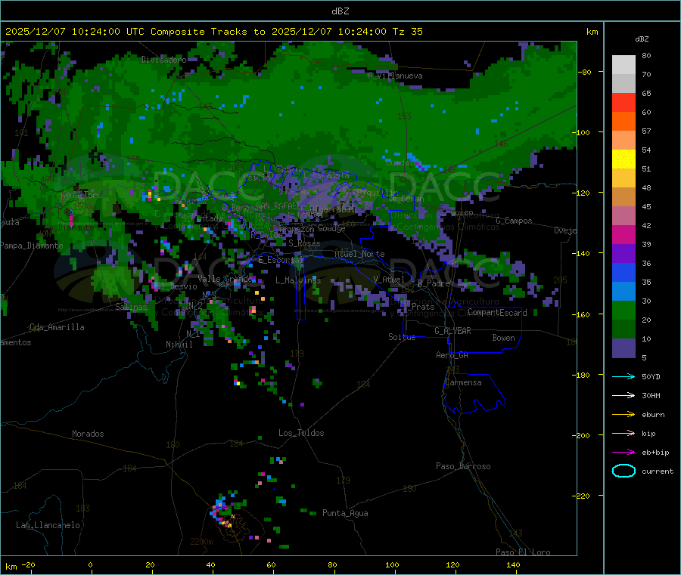Click the 'Carmensa' map label
Image resolution: width=681 pixels, height=575 pixels.
463,382
